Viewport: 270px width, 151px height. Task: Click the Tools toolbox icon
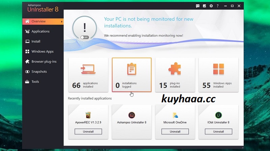point(27,82)
